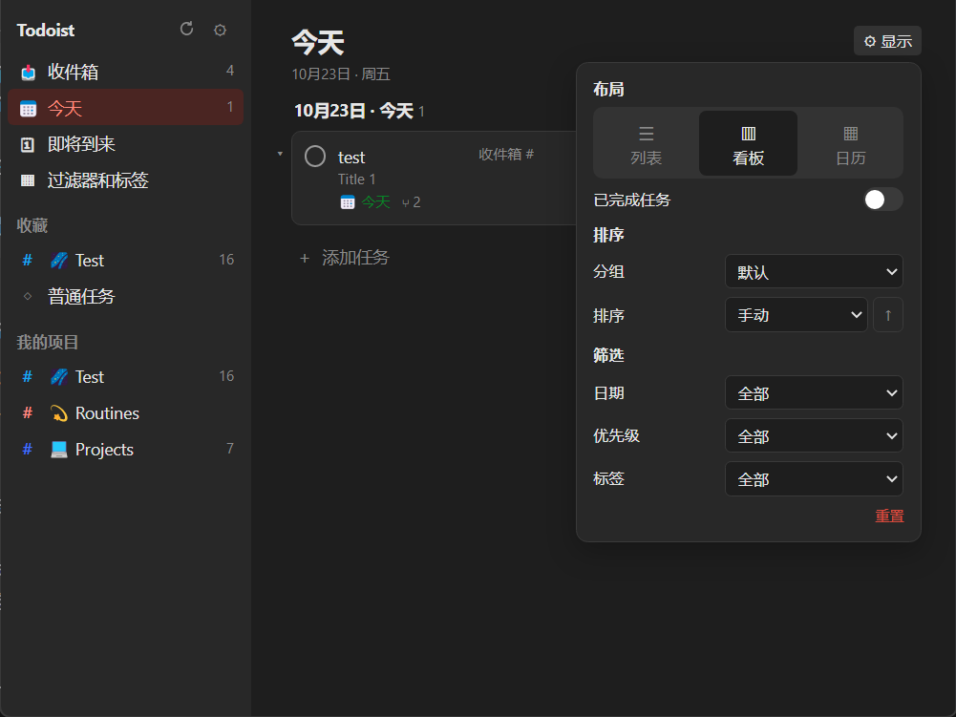The height and width of the screenshot is (717, 956).
Task: Open the sidebar settings gear icon
Action: point(220,30)
